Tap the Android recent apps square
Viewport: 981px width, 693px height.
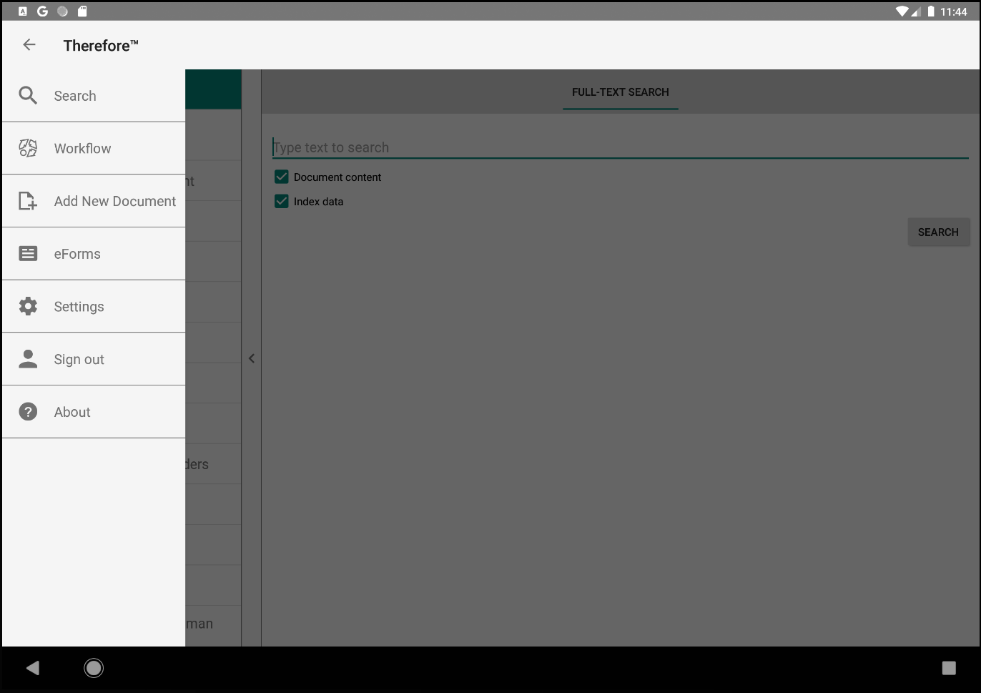949,668
